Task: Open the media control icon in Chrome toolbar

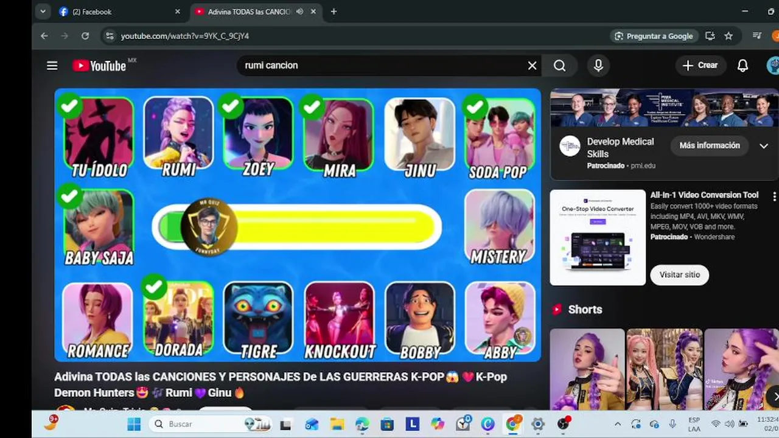Action: [757, 36]
